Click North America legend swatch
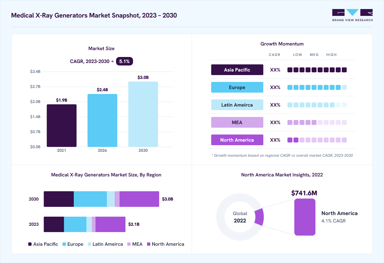The height and width of the screenshot is (263, 384). (149, 244)
